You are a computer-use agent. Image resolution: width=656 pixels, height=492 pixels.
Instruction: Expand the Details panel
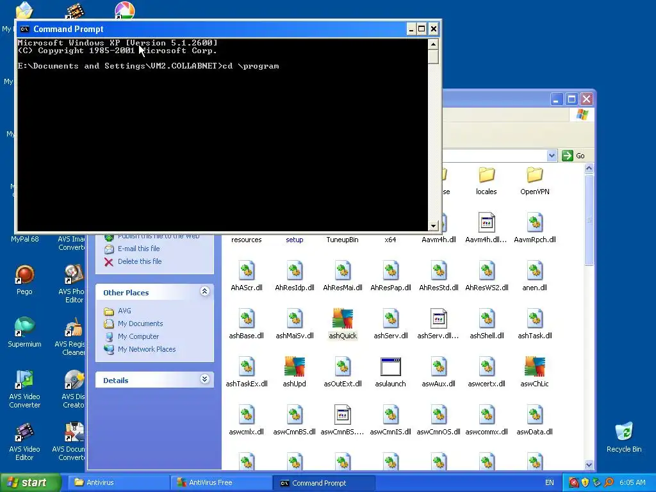pos(204,379)
